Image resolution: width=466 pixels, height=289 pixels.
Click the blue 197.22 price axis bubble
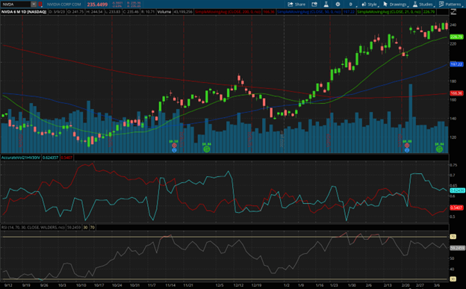[456, 64]
